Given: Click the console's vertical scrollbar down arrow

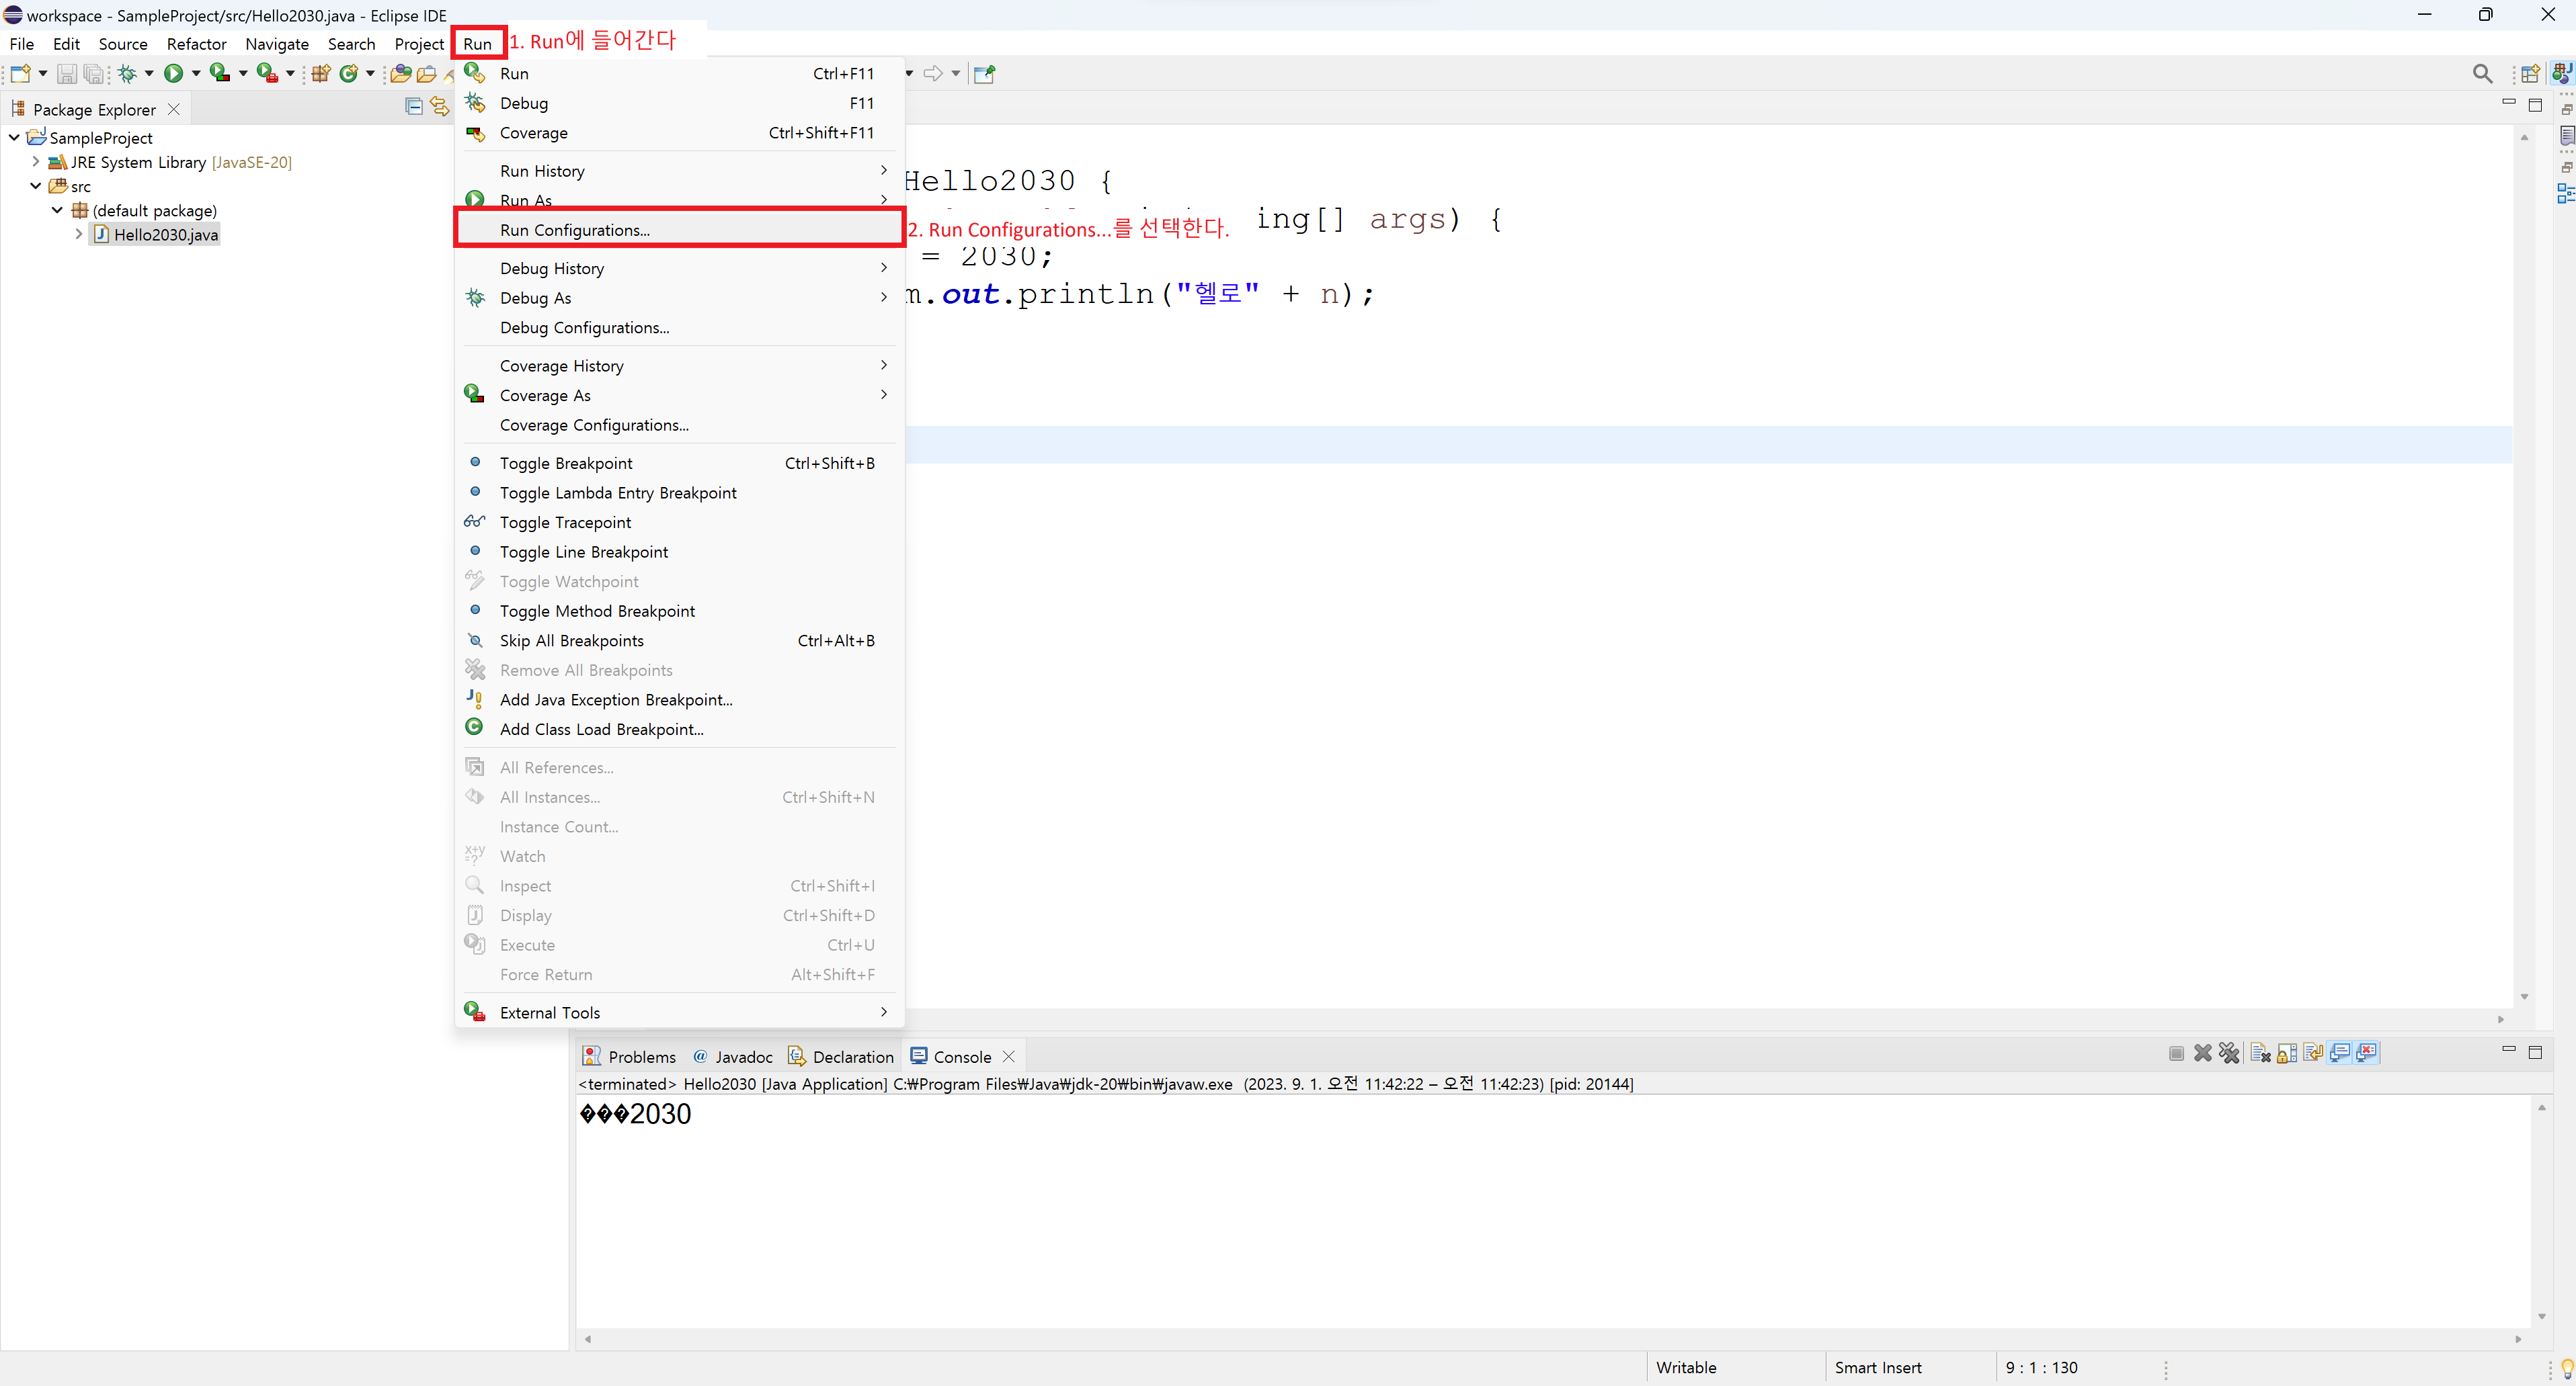Looking at the screenshot, I should coord(2542,1316).
